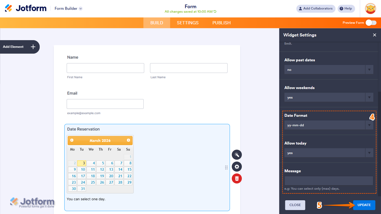
Task: Open the Date Format dropdown
Action: click(x=369, y=125)
